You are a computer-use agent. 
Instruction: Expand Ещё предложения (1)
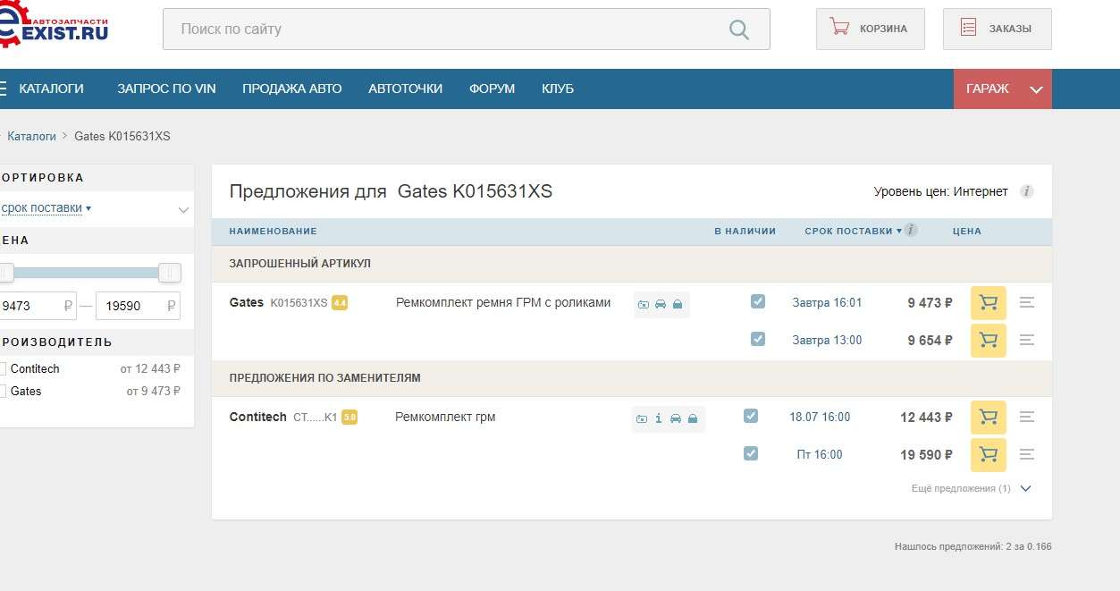coord(971,488)
